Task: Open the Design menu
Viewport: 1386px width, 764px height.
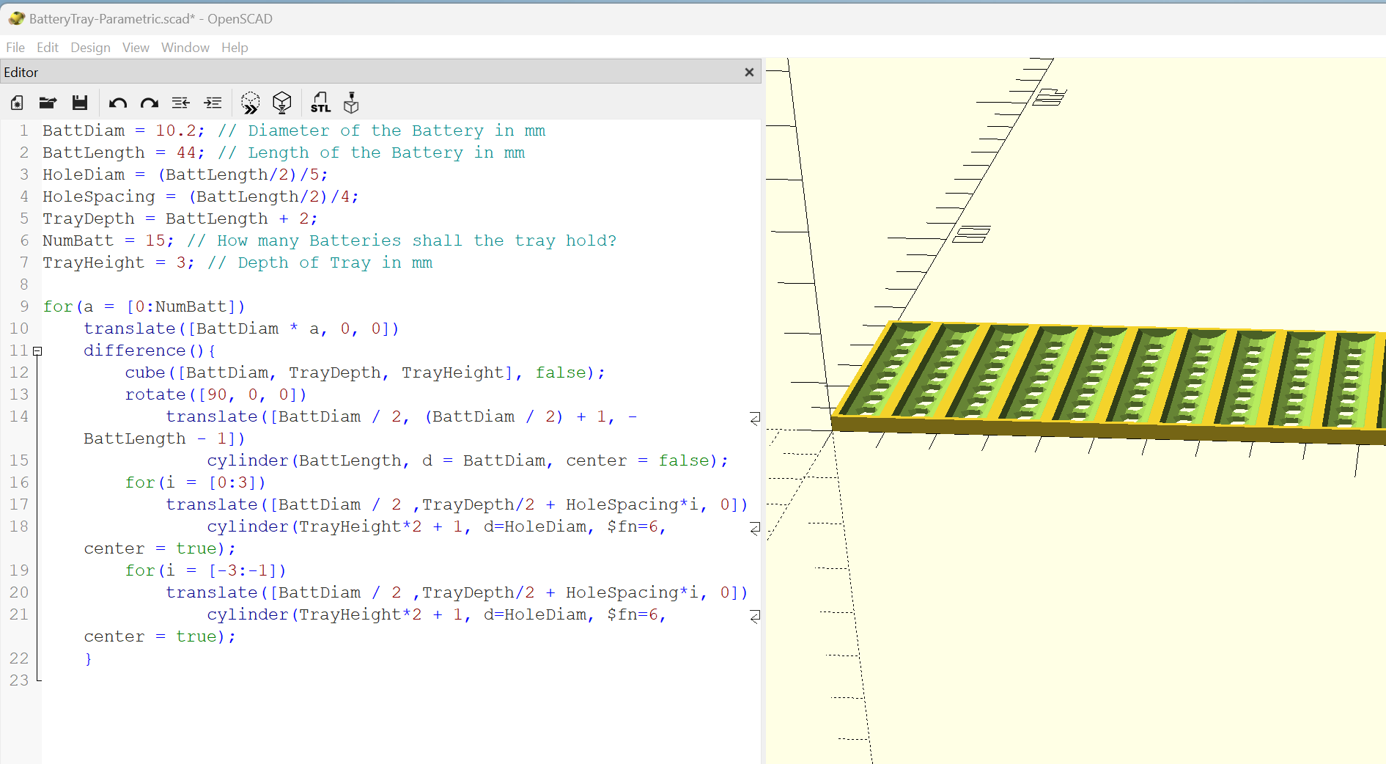Action: [90, 48]
